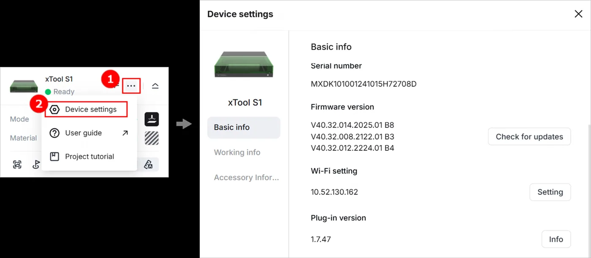The height and width of the screenshot is (258, 591).
Task: Click the device image in Device settings
Action: (x=244, y=64)
